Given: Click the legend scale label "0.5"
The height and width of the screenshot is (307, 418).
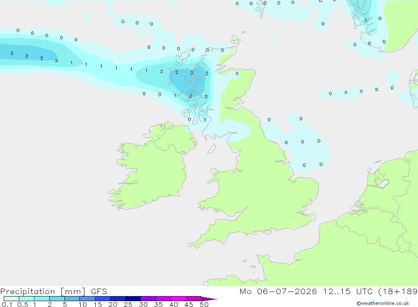Looking at the screenshot, I should point(23,304).
